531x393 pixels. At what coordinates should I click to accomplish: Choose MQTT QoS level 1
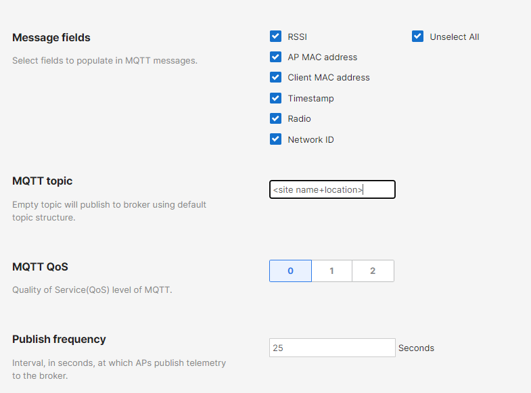pyautogui.click(x=331, y=271)
